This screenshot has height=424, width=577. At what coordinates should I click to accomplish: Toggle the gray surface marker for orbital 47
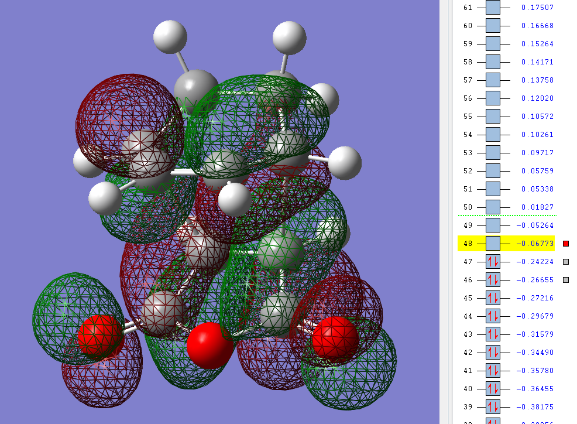point(566,262)
